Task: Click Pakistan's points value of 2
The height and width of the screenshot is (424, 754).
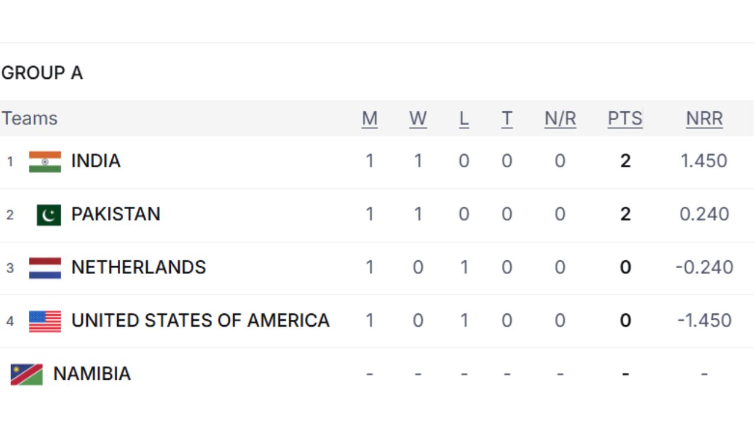Action: tap(624, 214)
